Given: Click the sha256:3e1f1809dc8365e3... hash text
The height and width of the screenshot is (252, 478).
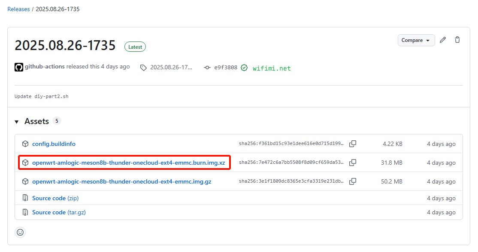Looking at the screenshot, I should coord(291,181).
